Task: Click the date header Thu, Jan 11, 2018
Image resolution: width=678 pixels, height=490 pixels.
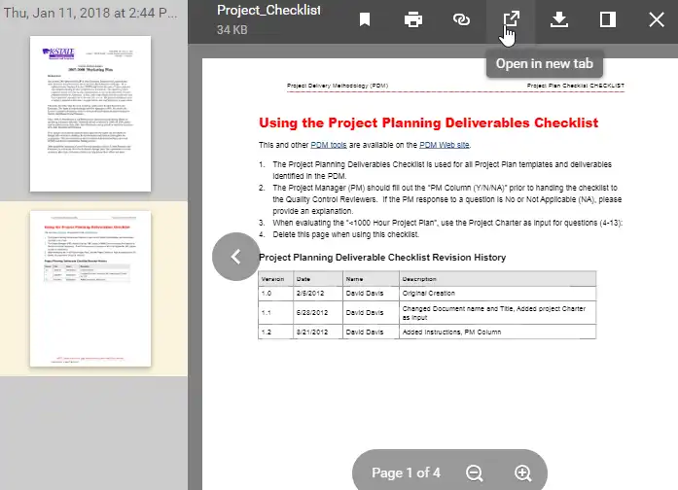Action: click(x=90, y=13)
